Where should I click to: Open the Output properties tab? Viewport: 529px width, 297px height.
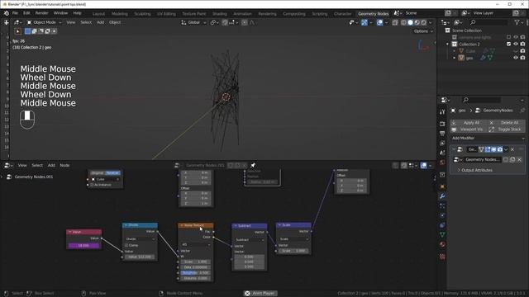[x=442, y=134]
